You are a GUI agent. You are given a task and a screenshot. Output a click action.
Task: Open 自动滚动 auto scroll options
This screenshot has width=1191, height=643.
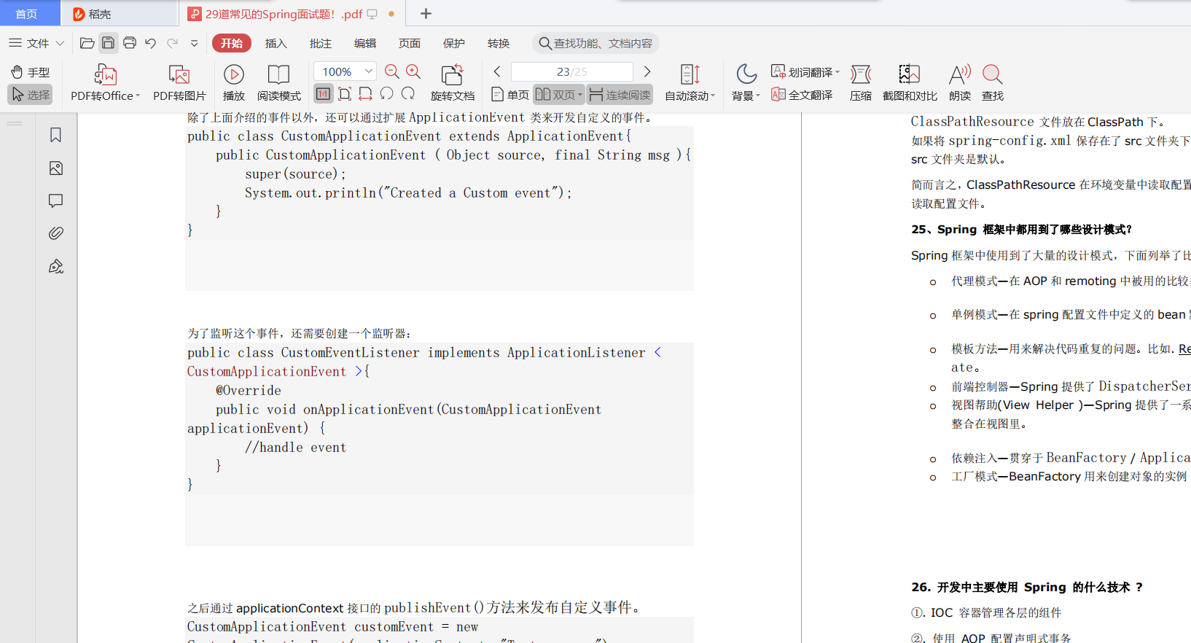[690, 82]
